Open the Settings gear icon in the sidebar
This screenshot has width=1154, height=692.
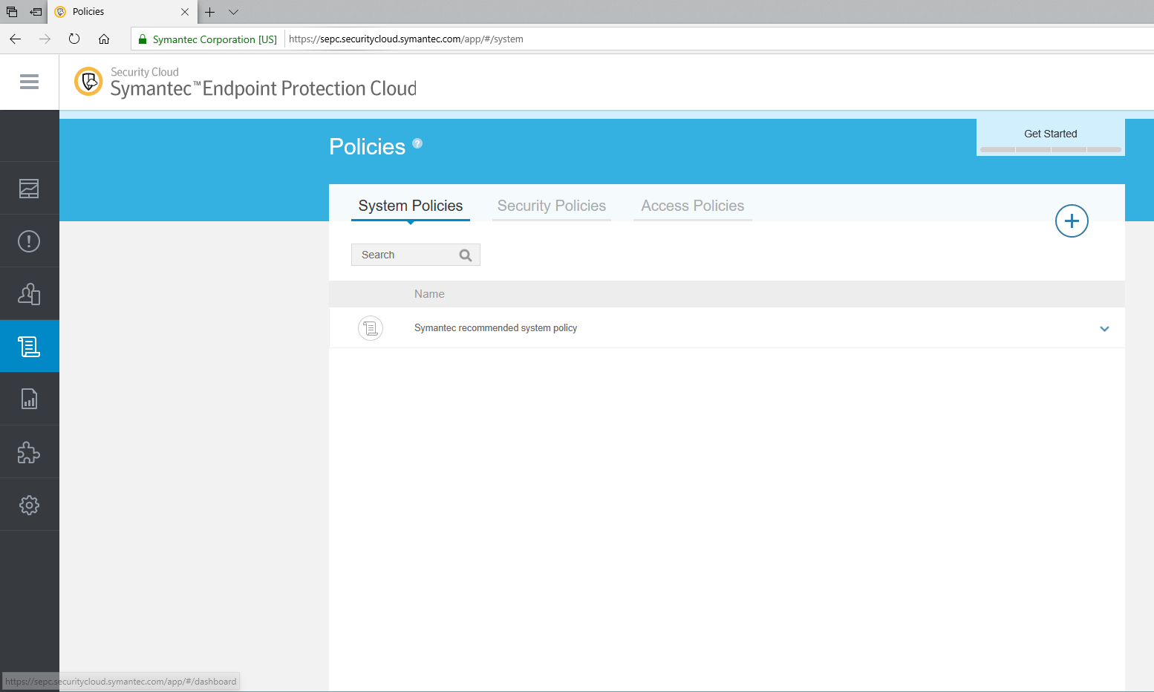point(29,505)
